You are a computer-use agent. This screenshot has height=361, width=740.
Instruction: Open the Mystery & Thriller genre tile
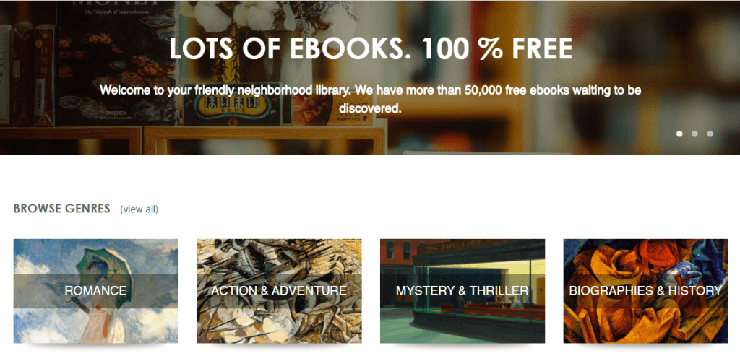point(462,291)
